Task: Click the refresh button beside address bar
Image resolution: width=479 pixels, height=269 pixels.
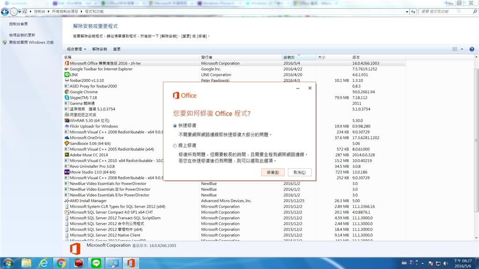Action: tap(413, 12)
